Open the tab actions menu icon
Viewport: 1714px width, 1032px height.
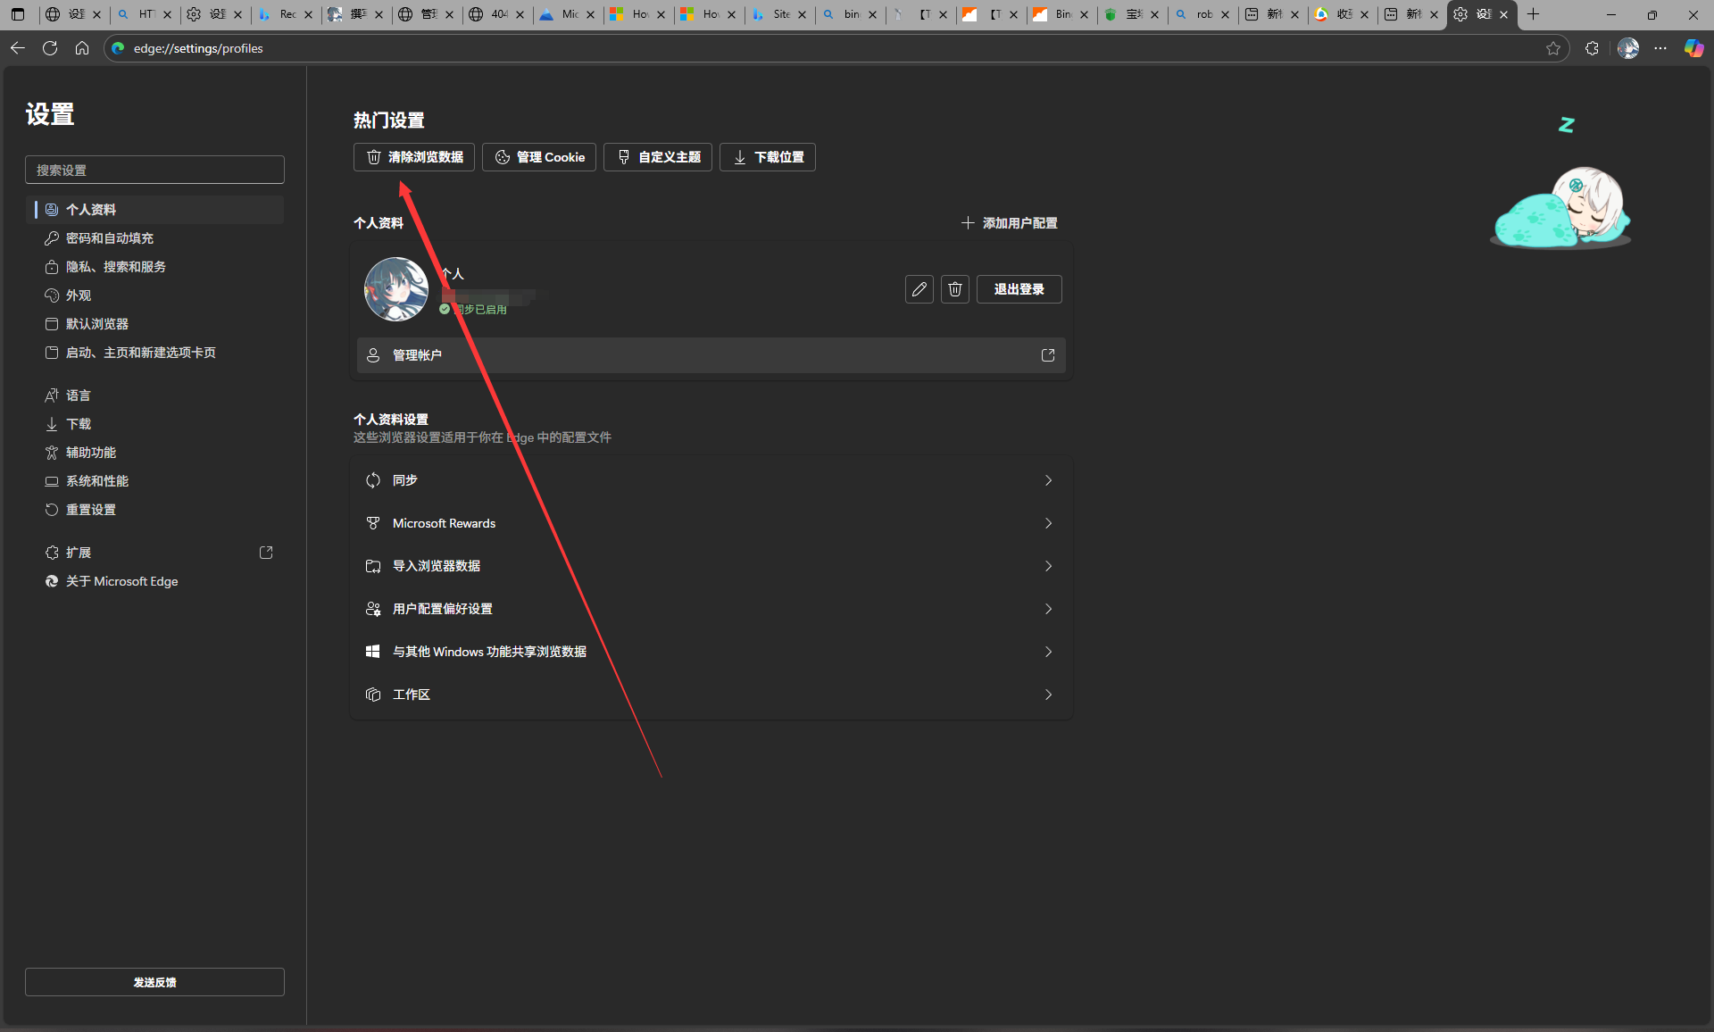coord(18,14)
